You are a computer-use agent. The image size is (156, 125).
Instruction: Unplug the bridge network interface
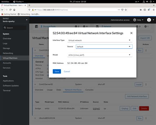tap(125, 109)
